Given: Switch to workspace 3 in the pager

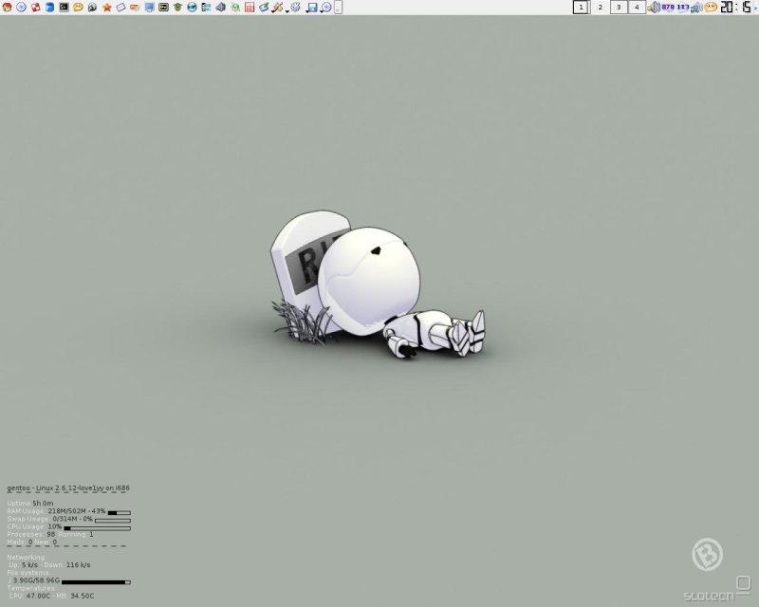Looking at the screenshot, I should 619,7.
